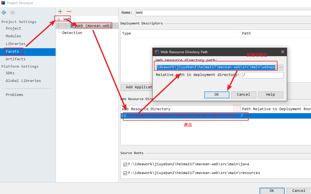
Task: Click OK in the directory path dialog
Action: click(217, 95)
